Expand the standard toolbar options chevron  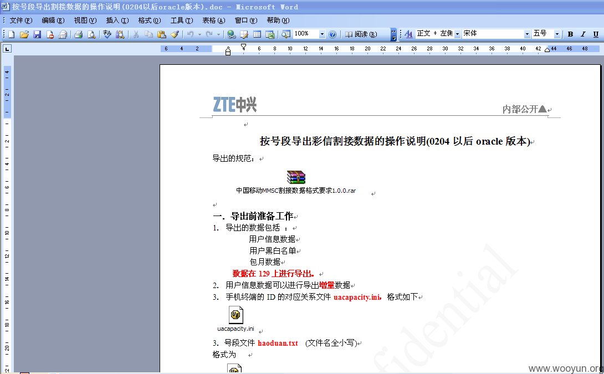[x=393, y=34]
